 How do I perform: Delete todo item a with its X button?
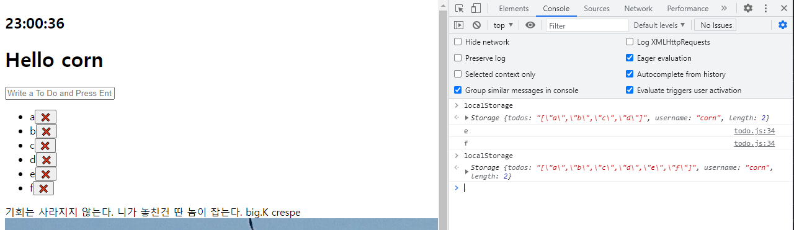pyautogui.click(x=45, y=117)
